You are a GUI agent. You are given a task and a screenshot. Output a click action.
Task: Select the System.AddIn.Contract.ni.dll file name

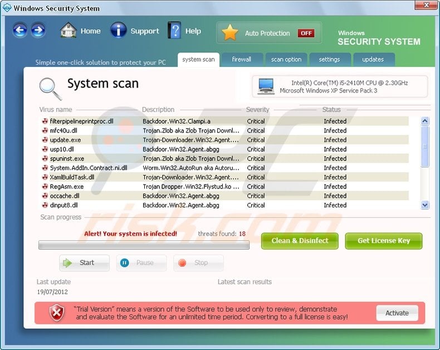[x=89, y=168]
